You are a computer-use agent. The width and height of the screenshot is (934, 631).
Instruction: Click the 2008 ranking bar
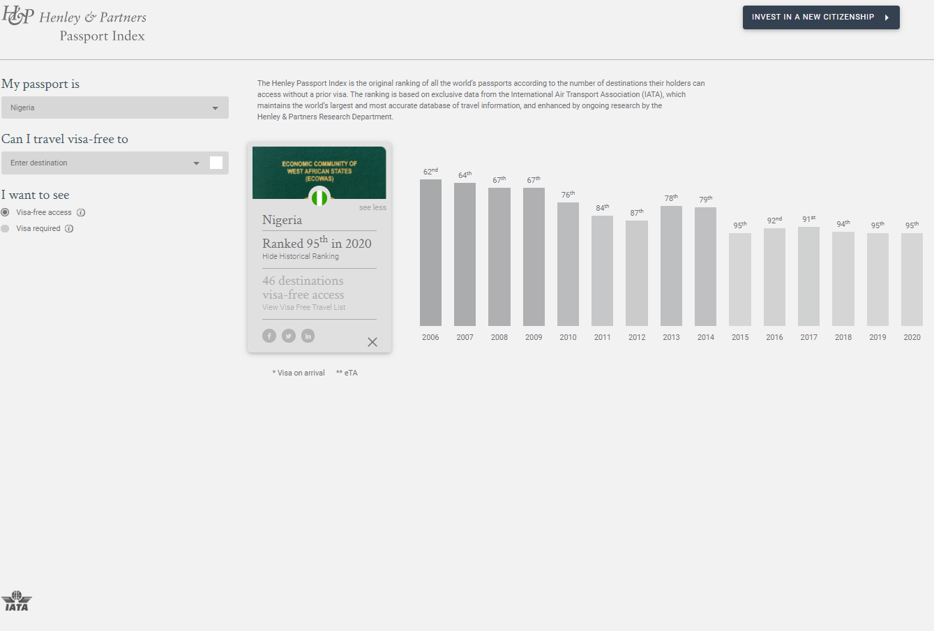coord(499,257)
